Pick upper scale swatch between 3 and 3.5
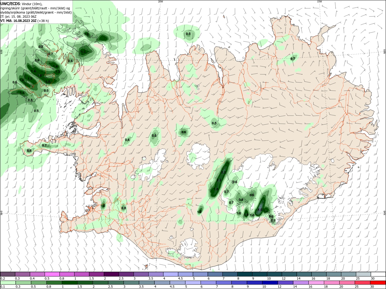The image size is (386, 289). click(x=141, y=274)
